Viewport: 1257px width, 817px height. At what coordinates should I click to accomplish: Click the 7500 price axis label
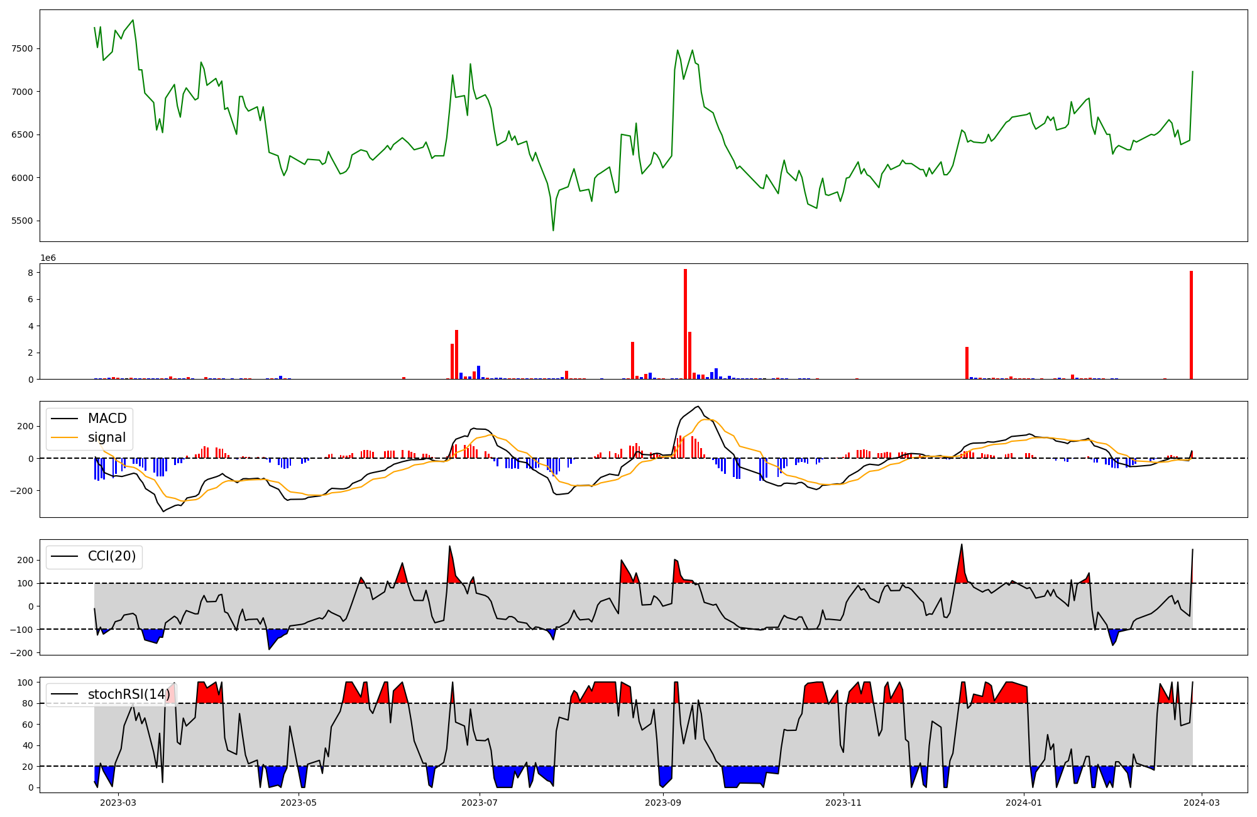[22, 48]
